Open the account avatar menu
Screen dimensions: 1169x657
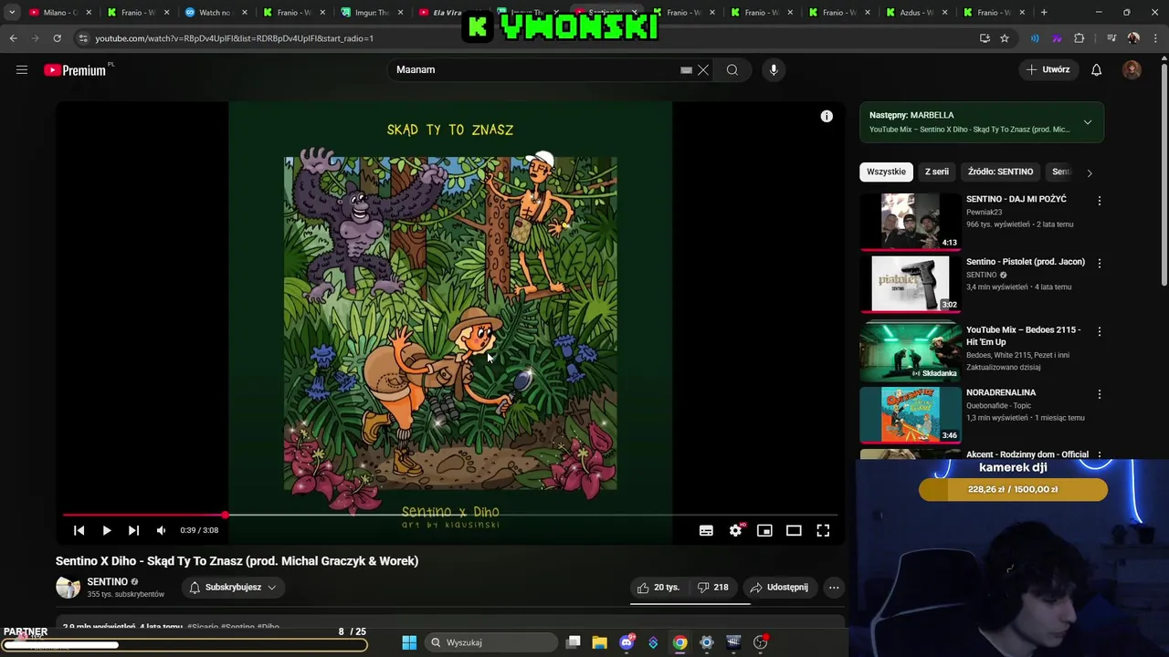tap(1132, 69)
